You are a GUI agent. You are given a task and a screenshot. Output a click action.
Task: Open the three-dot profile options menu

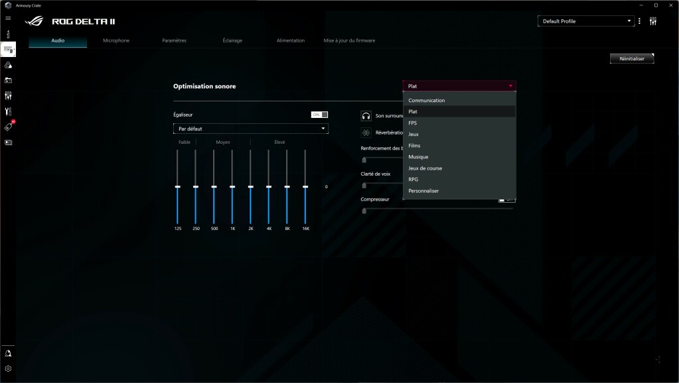(639, 21)
